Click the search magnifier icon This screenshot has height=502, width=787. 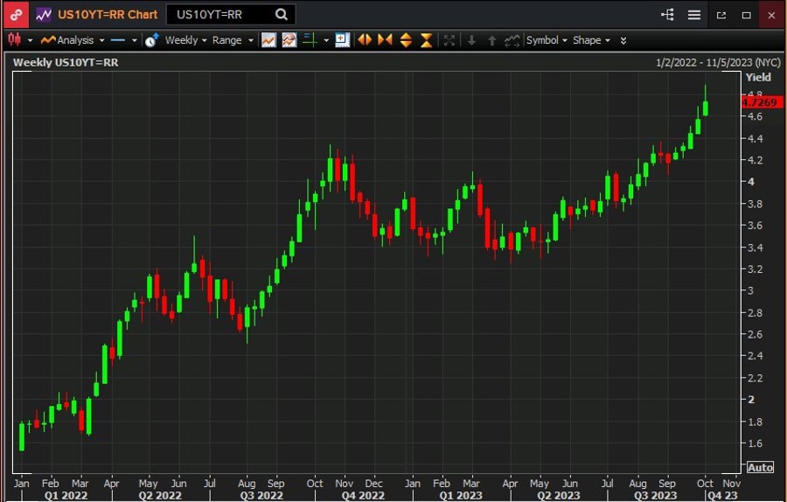tap(281, 15)
